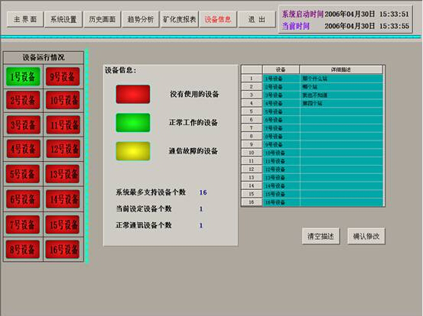
Task: Select the 16号设备 status indicator
Action: (63, 250)
